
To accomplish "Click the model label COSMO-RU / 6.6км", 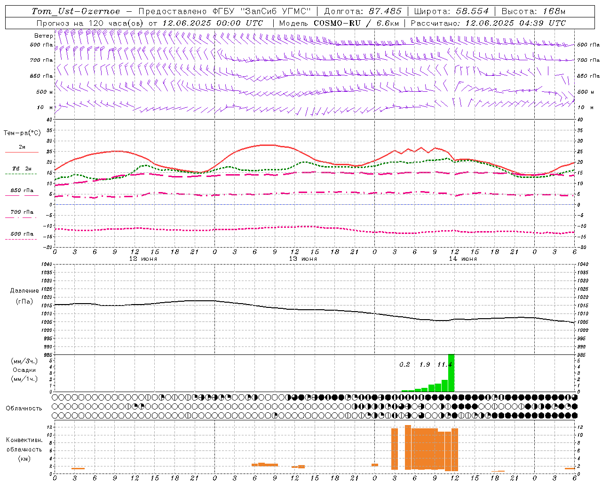I will point(356,23).
